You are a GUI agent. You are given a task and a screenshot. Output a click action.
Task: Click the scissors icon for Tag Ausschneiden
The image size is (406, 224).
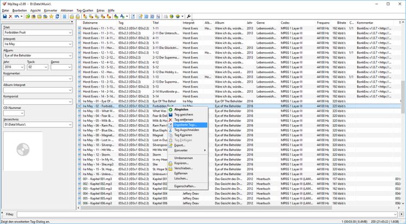[x=171, y=130]
